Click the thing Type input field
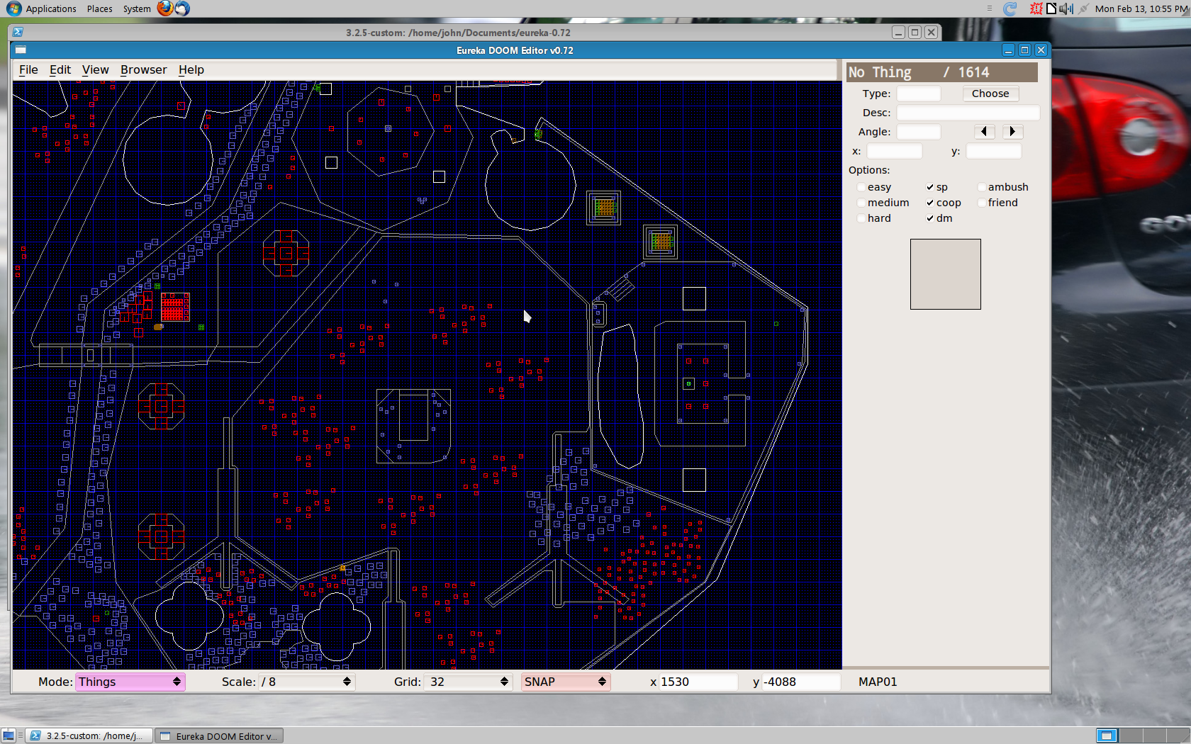The height and width of the screenshot is (744, 1191). [x=919, y=94]
